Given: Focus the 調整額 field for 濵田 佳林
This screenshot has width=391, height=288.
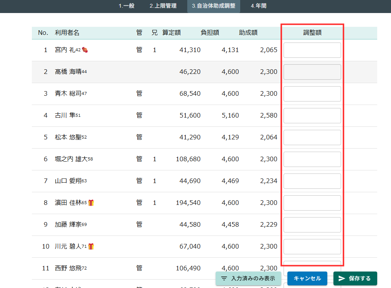Looking at the screenshot, I should (312, 203).
